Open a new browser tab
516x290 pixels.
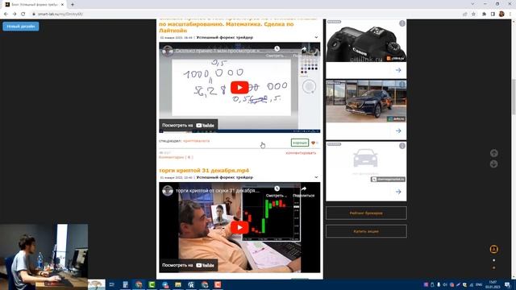point(73,5)
